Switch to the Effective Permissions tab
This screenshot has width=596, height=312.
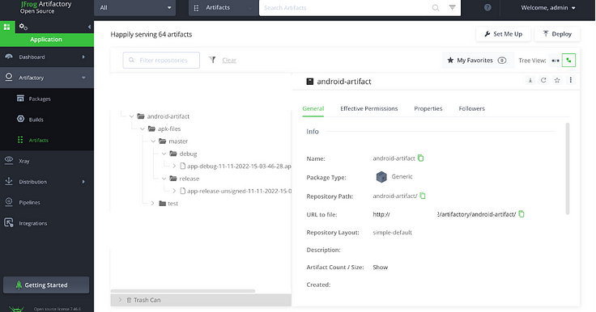368,108
